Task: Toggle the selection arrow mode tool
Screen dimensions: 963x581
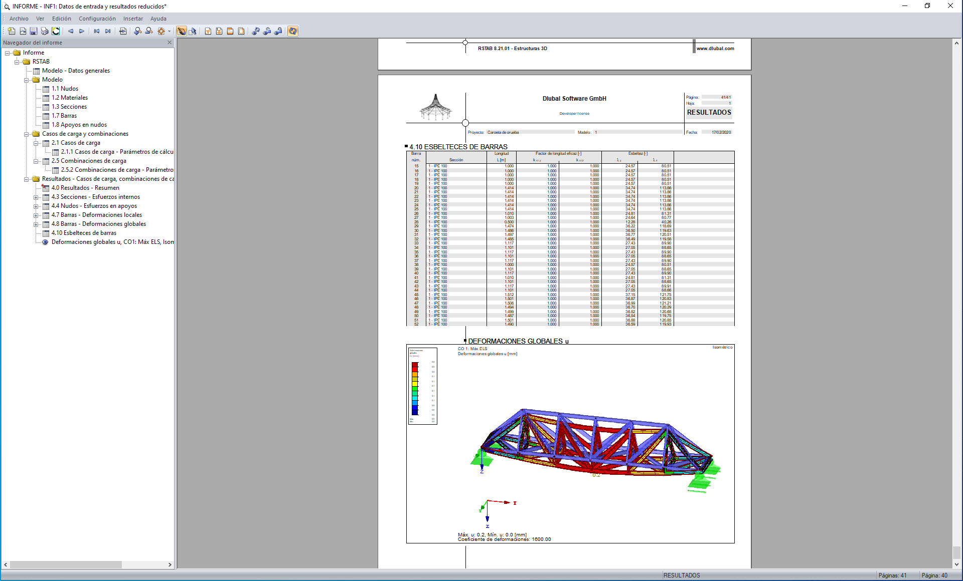Action: [x=193, y=31]
